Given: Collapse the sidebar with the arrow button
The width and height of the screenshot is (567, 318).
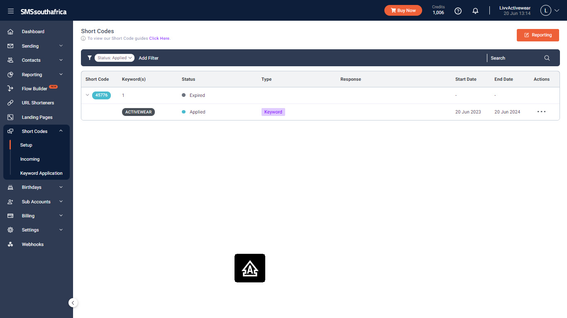Looking at the screenshot, I should point(73,303).
